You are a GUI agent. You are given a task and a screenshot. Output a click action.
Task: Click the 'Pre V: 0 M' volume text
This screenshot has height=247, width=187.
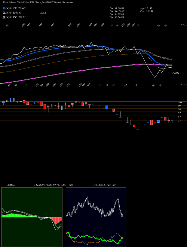(147, 11)
